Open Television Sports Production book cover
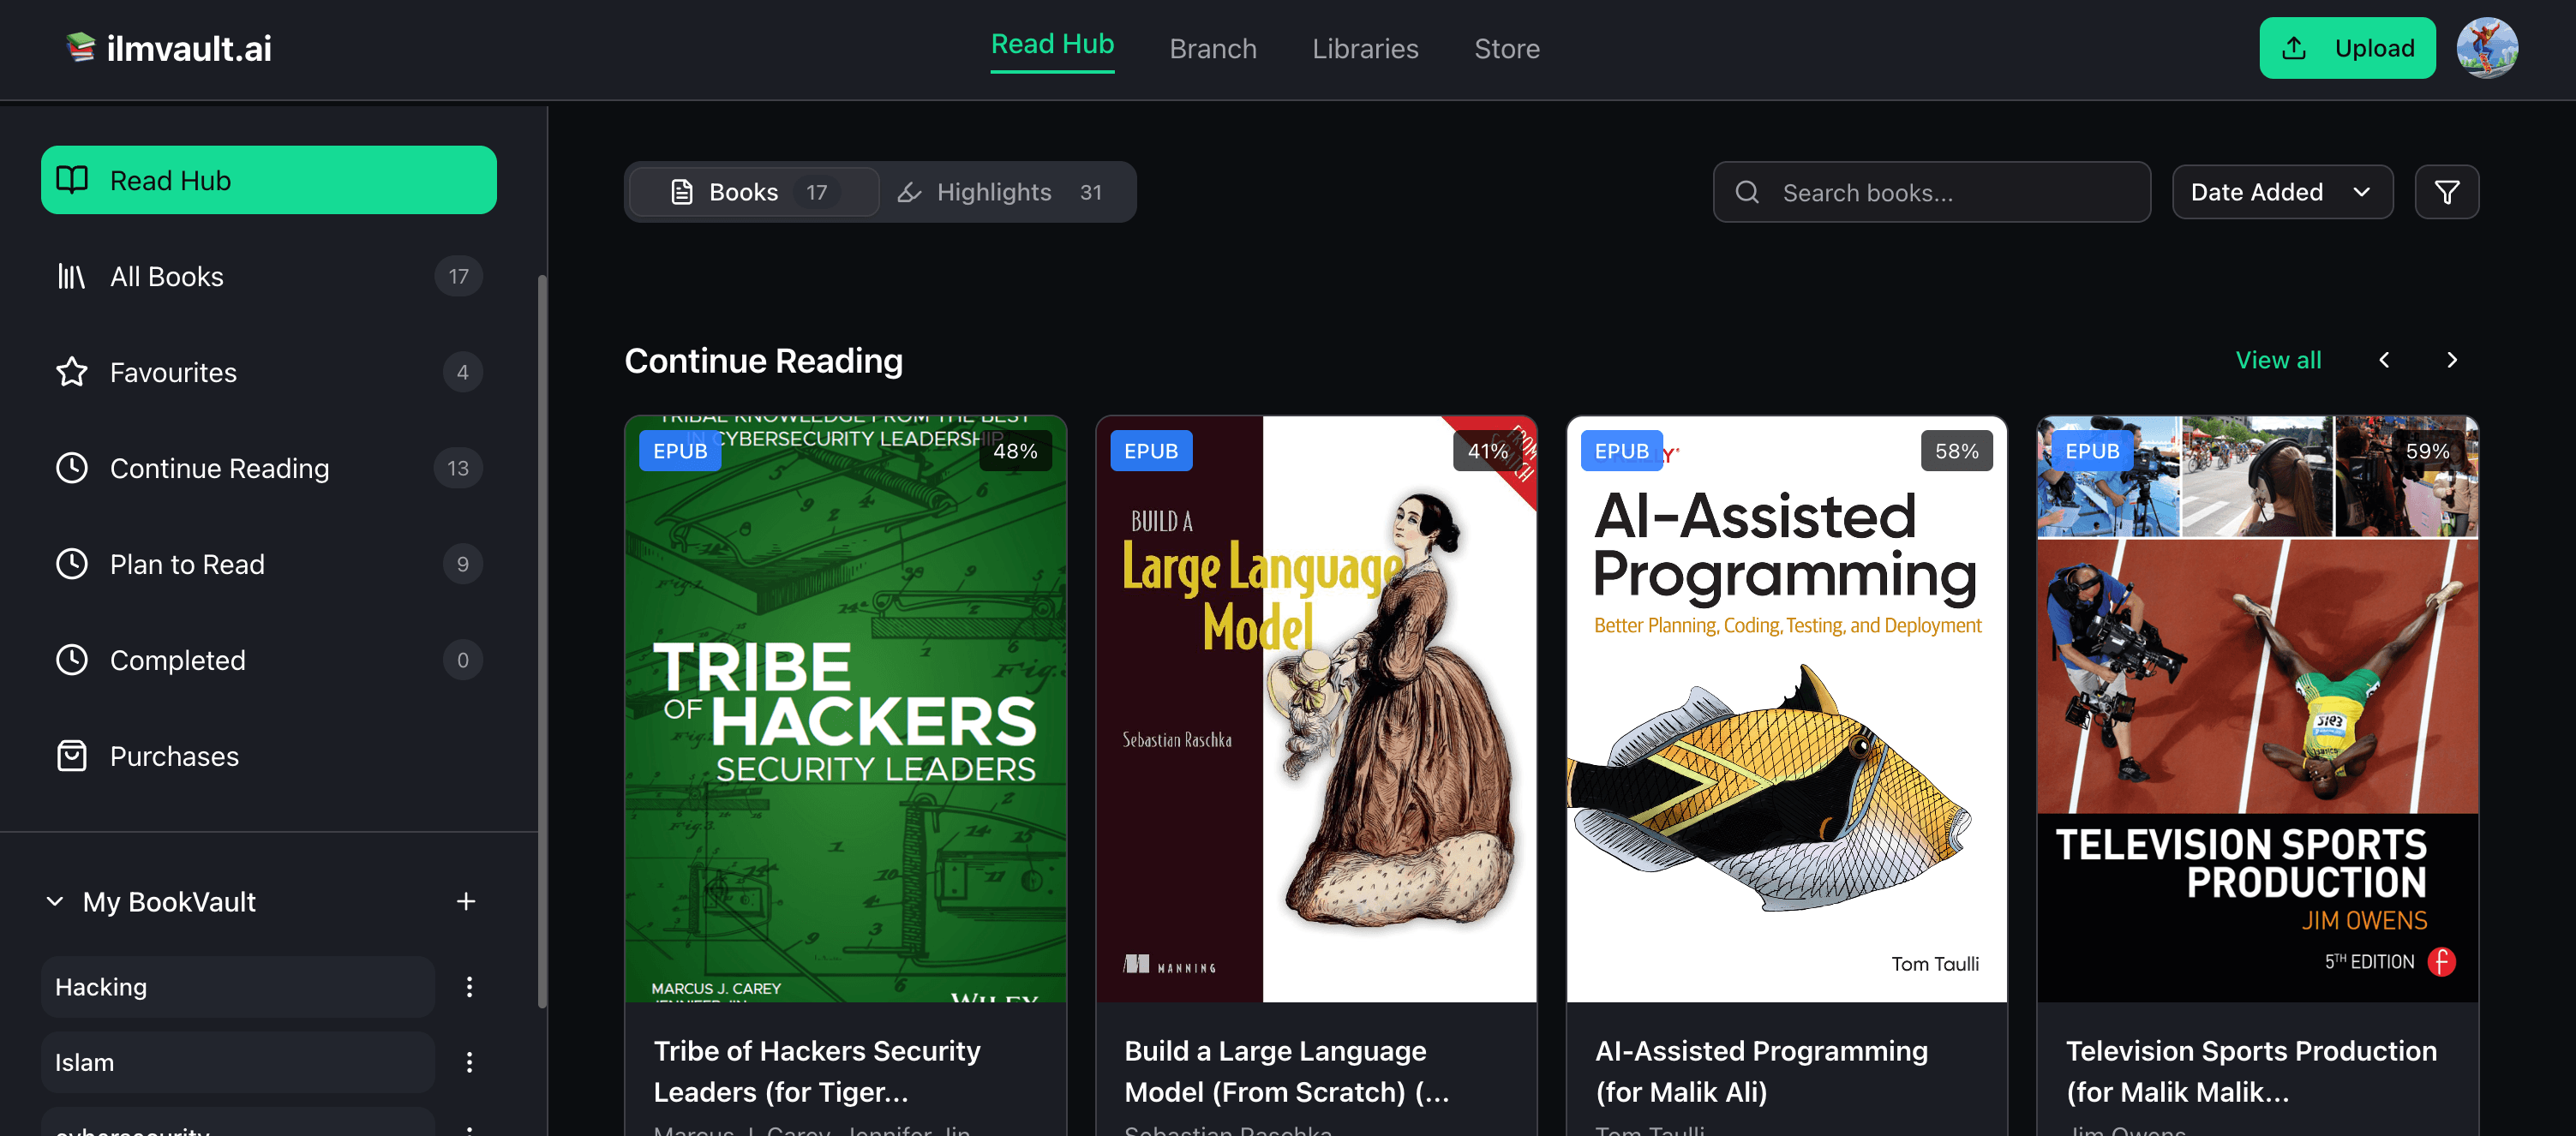2576x1136 pixels. (x=2258, y=709)
